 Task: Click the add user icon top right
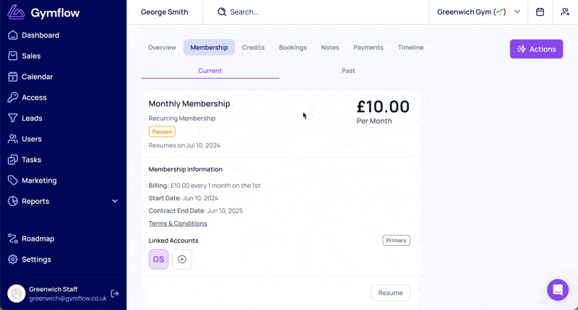[x=565, y=12]
